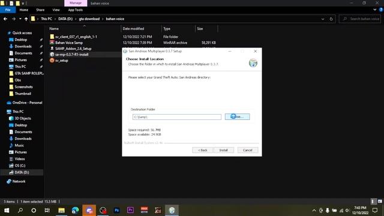Open Photoshop from taskbar
This screenshot has width=384, height=216.
coord(116,210)
